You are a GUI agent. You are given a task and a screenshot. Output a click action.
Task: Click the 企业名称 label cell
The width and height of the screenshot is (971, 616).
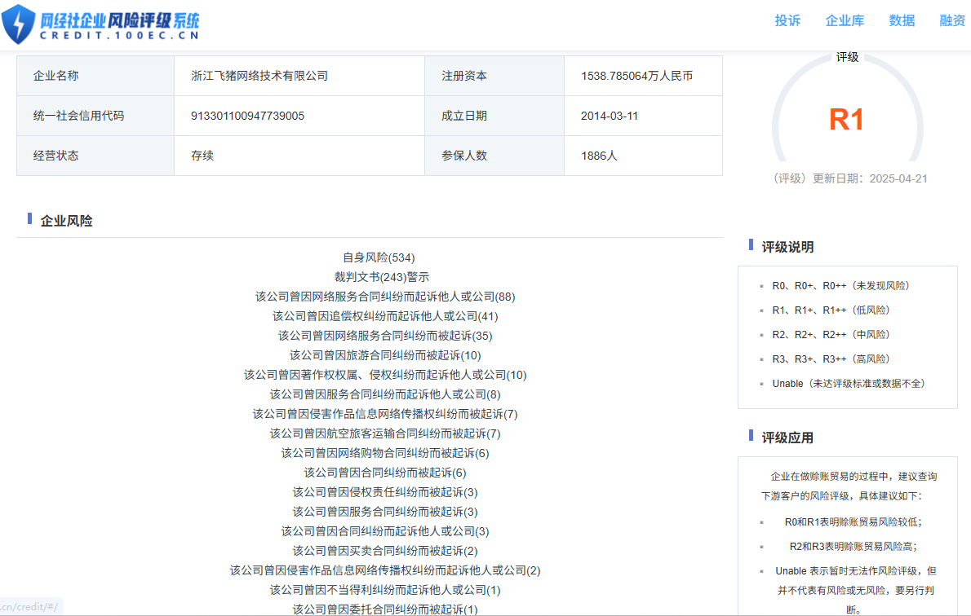point(95,76)
